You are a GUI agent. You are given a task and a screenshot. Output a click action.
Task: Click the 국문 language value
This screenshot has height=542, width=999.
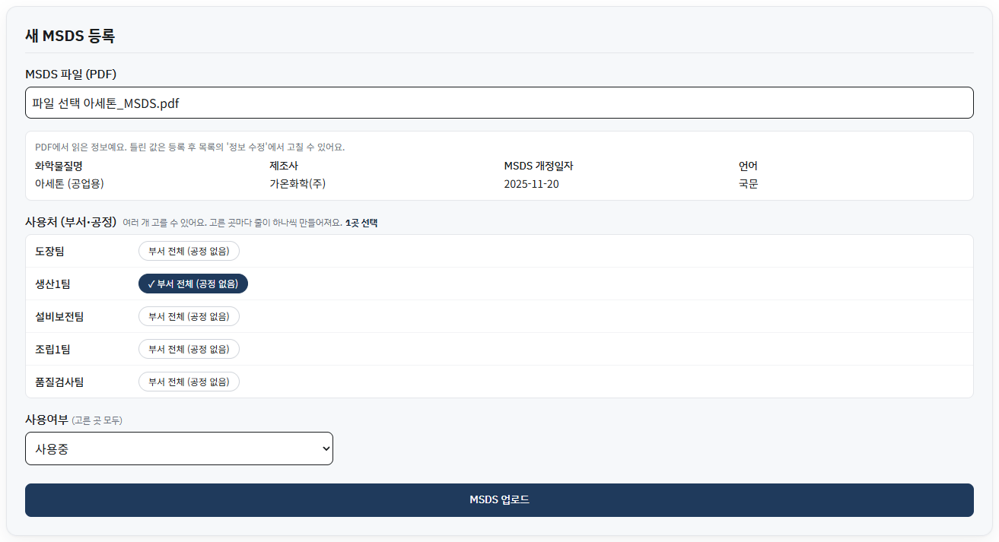(x=748, y=184)
